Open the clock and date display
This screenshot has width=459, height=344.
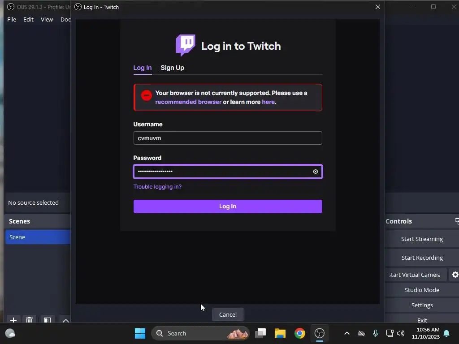tap(426, 333)
